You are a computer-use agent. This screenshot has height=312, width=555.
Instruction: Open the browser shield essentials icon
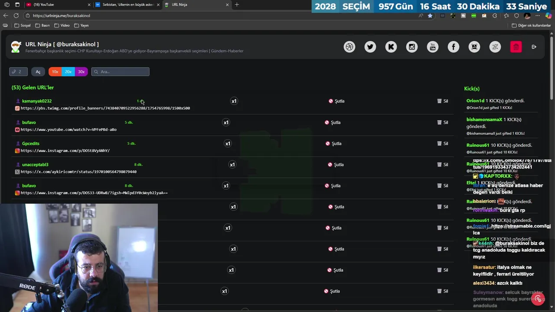(516, 16)
